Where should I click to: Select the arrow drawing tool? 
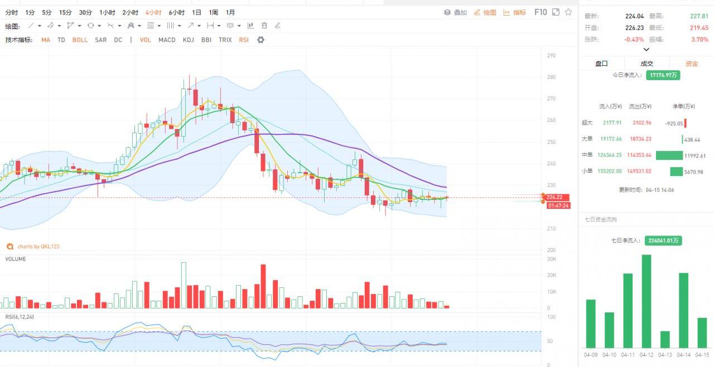191,26
